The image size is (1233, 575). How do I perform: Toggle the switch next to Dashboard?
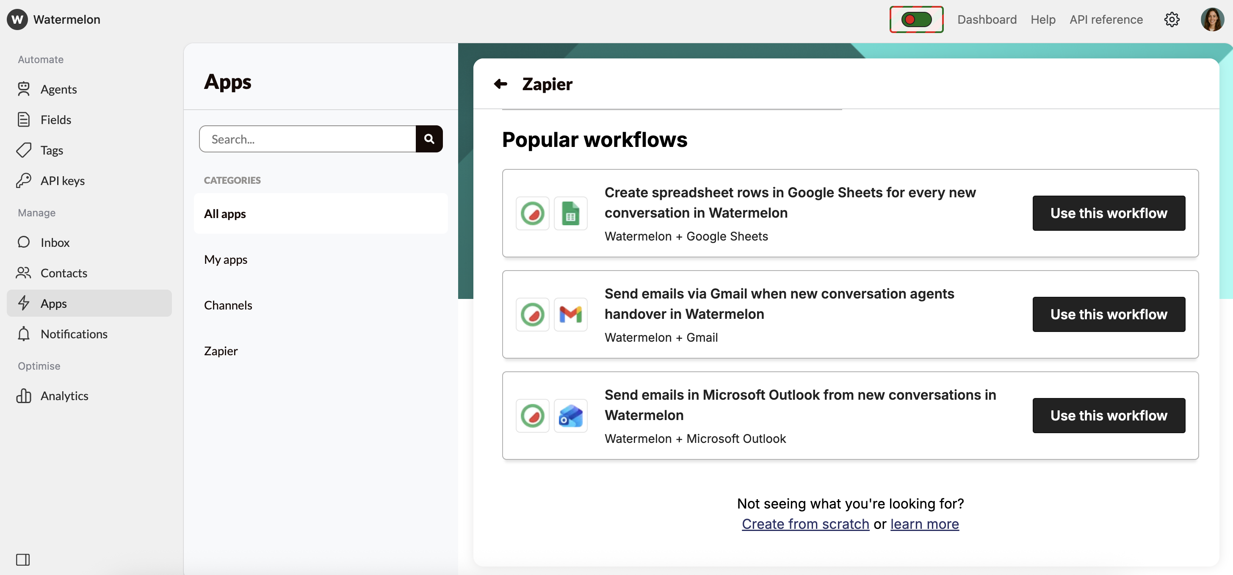[x=916, y=19]
